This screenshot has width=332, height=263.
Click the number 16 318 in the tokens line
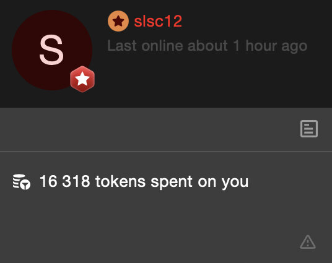click(x=65, y=181)
